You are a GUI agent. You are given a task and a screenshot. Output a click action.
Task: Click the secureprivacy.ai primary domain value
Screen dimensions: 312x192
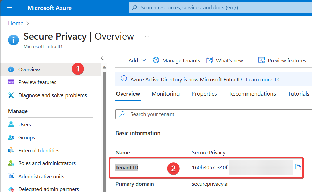click(210, 184)
